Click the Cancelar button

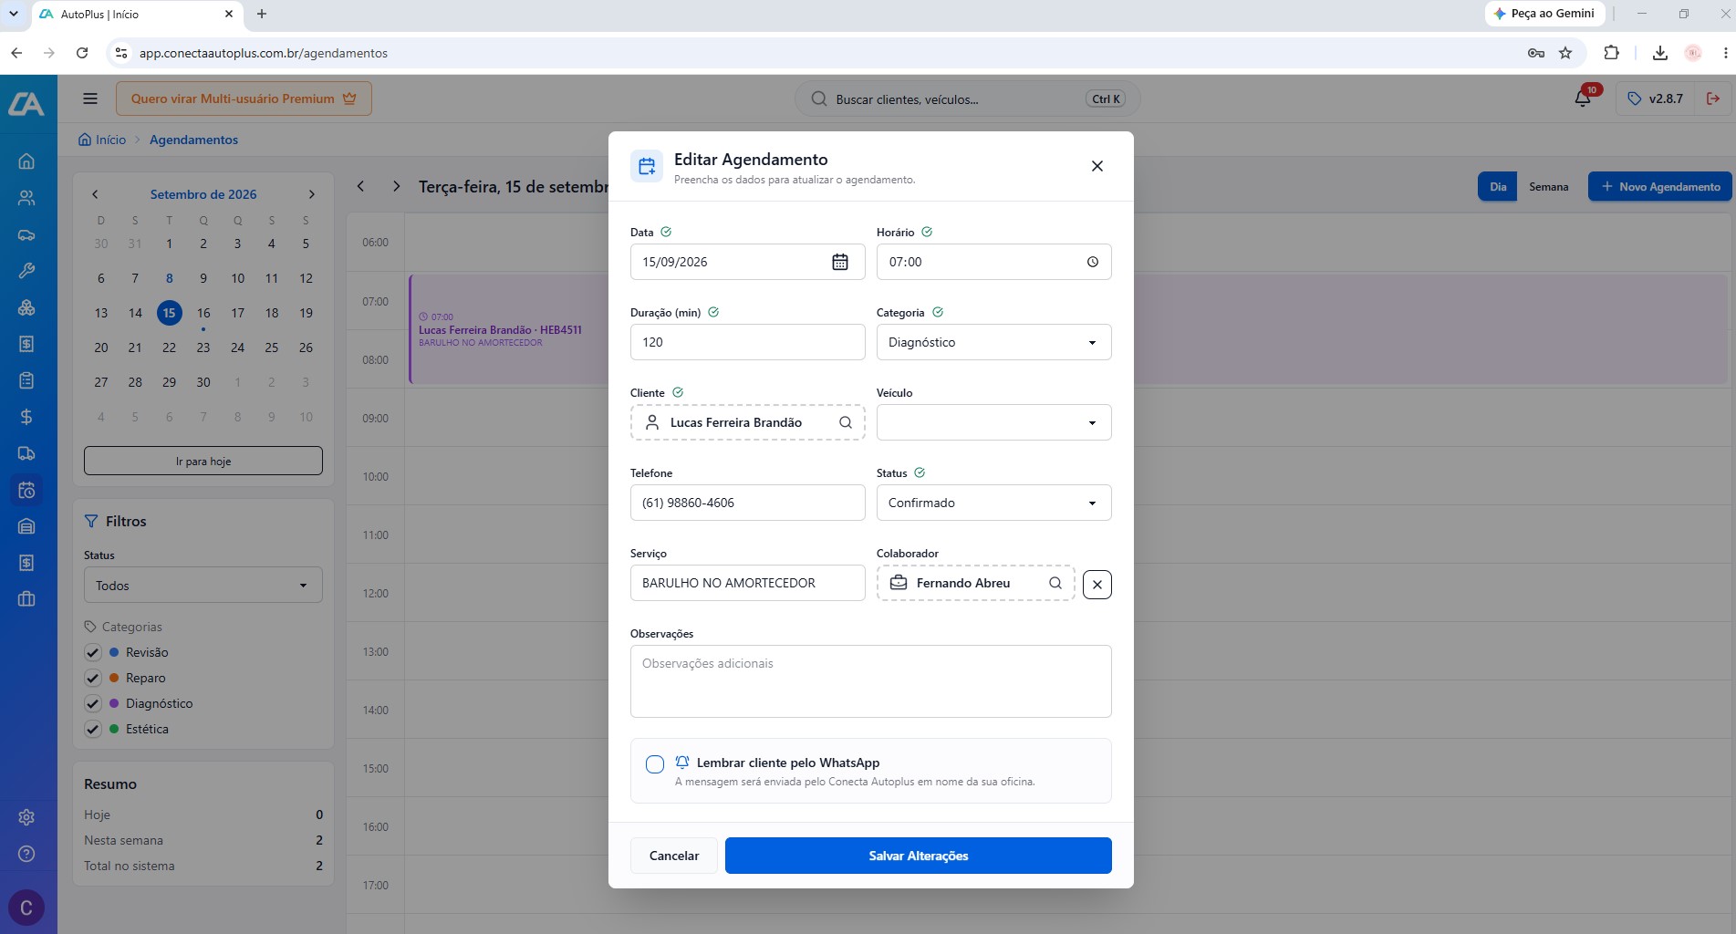pos(674,856)
